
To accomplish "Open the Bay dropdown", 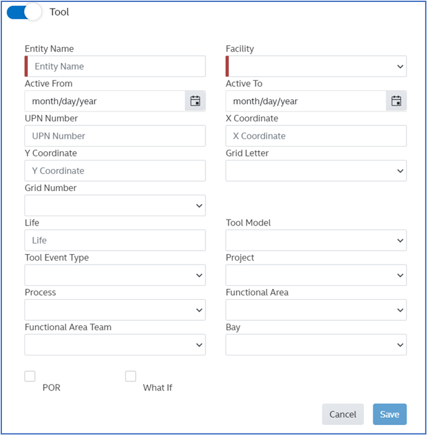I will 316,344.
